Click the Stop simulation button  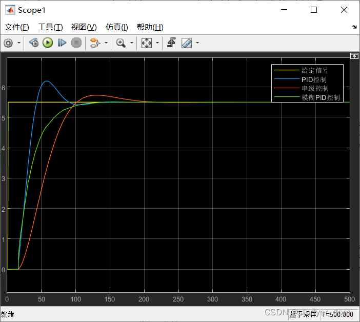tap(76, 43)
